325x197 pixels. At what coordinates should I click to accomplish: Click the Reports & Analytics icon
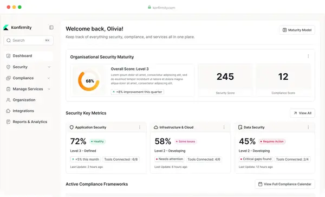(8, 122)
